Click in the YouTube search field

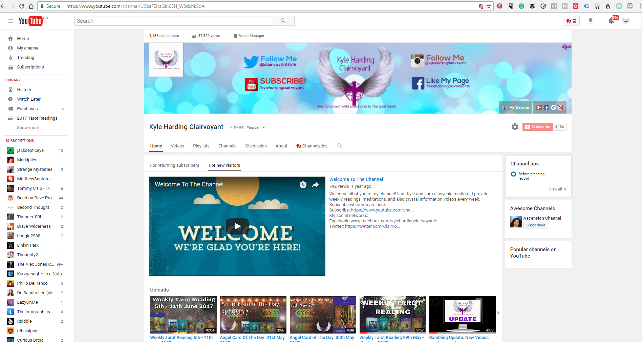pyautogui.click(x=173, y=21)
